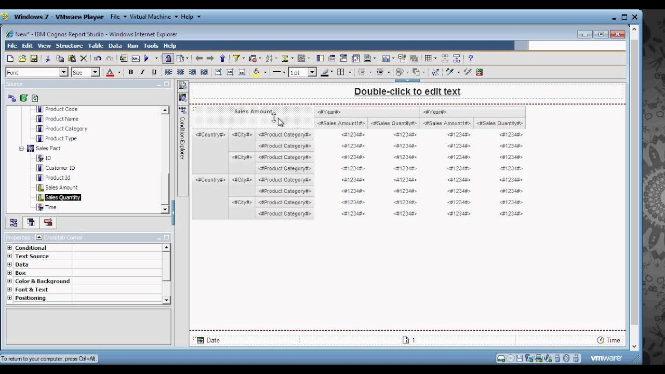Open the Run options dropdown arrow

[x=156, y=59]
